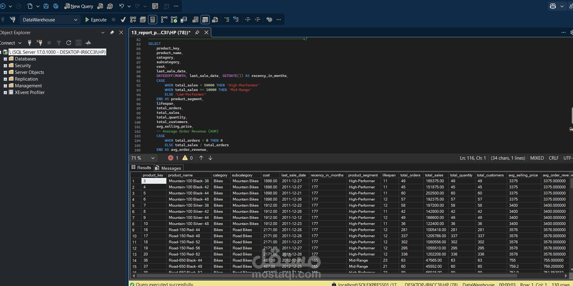This screenshot has width=573, height=286.
Task: Comment out the selected lines icon
Action: point(227,20)
